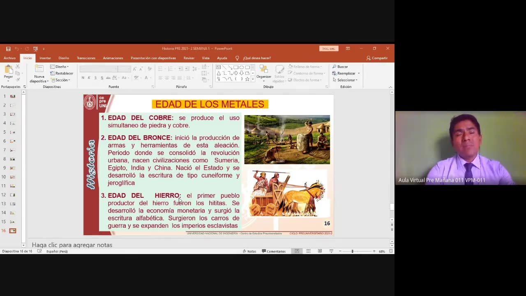This screenshot has height=296, width=526.
Task: Switch to the Revisar tab
Action: (189, 58)
